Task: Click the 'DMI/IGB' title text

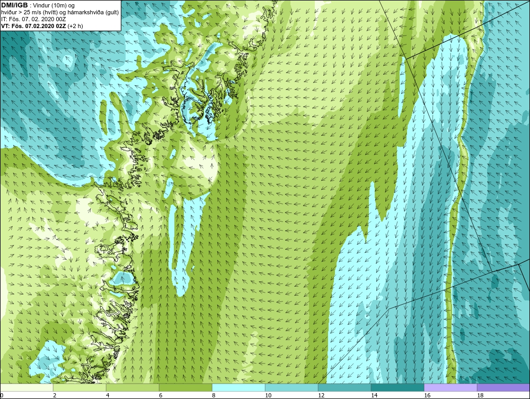Action: (14, 5)
